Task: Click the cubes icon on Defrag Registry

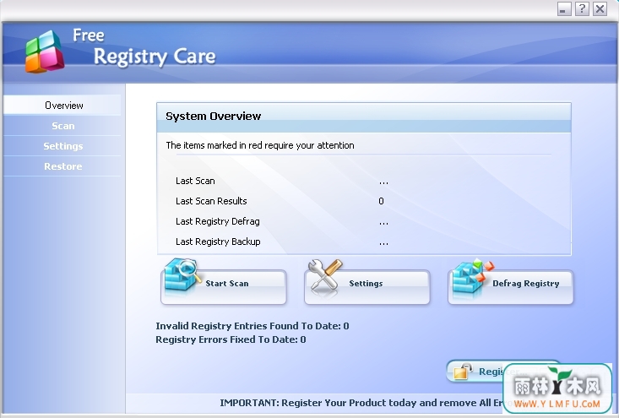Action: [472, 278]
